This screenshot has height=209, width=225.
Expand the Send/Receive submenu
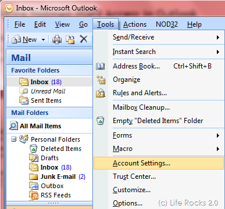[x=159, y=37]
